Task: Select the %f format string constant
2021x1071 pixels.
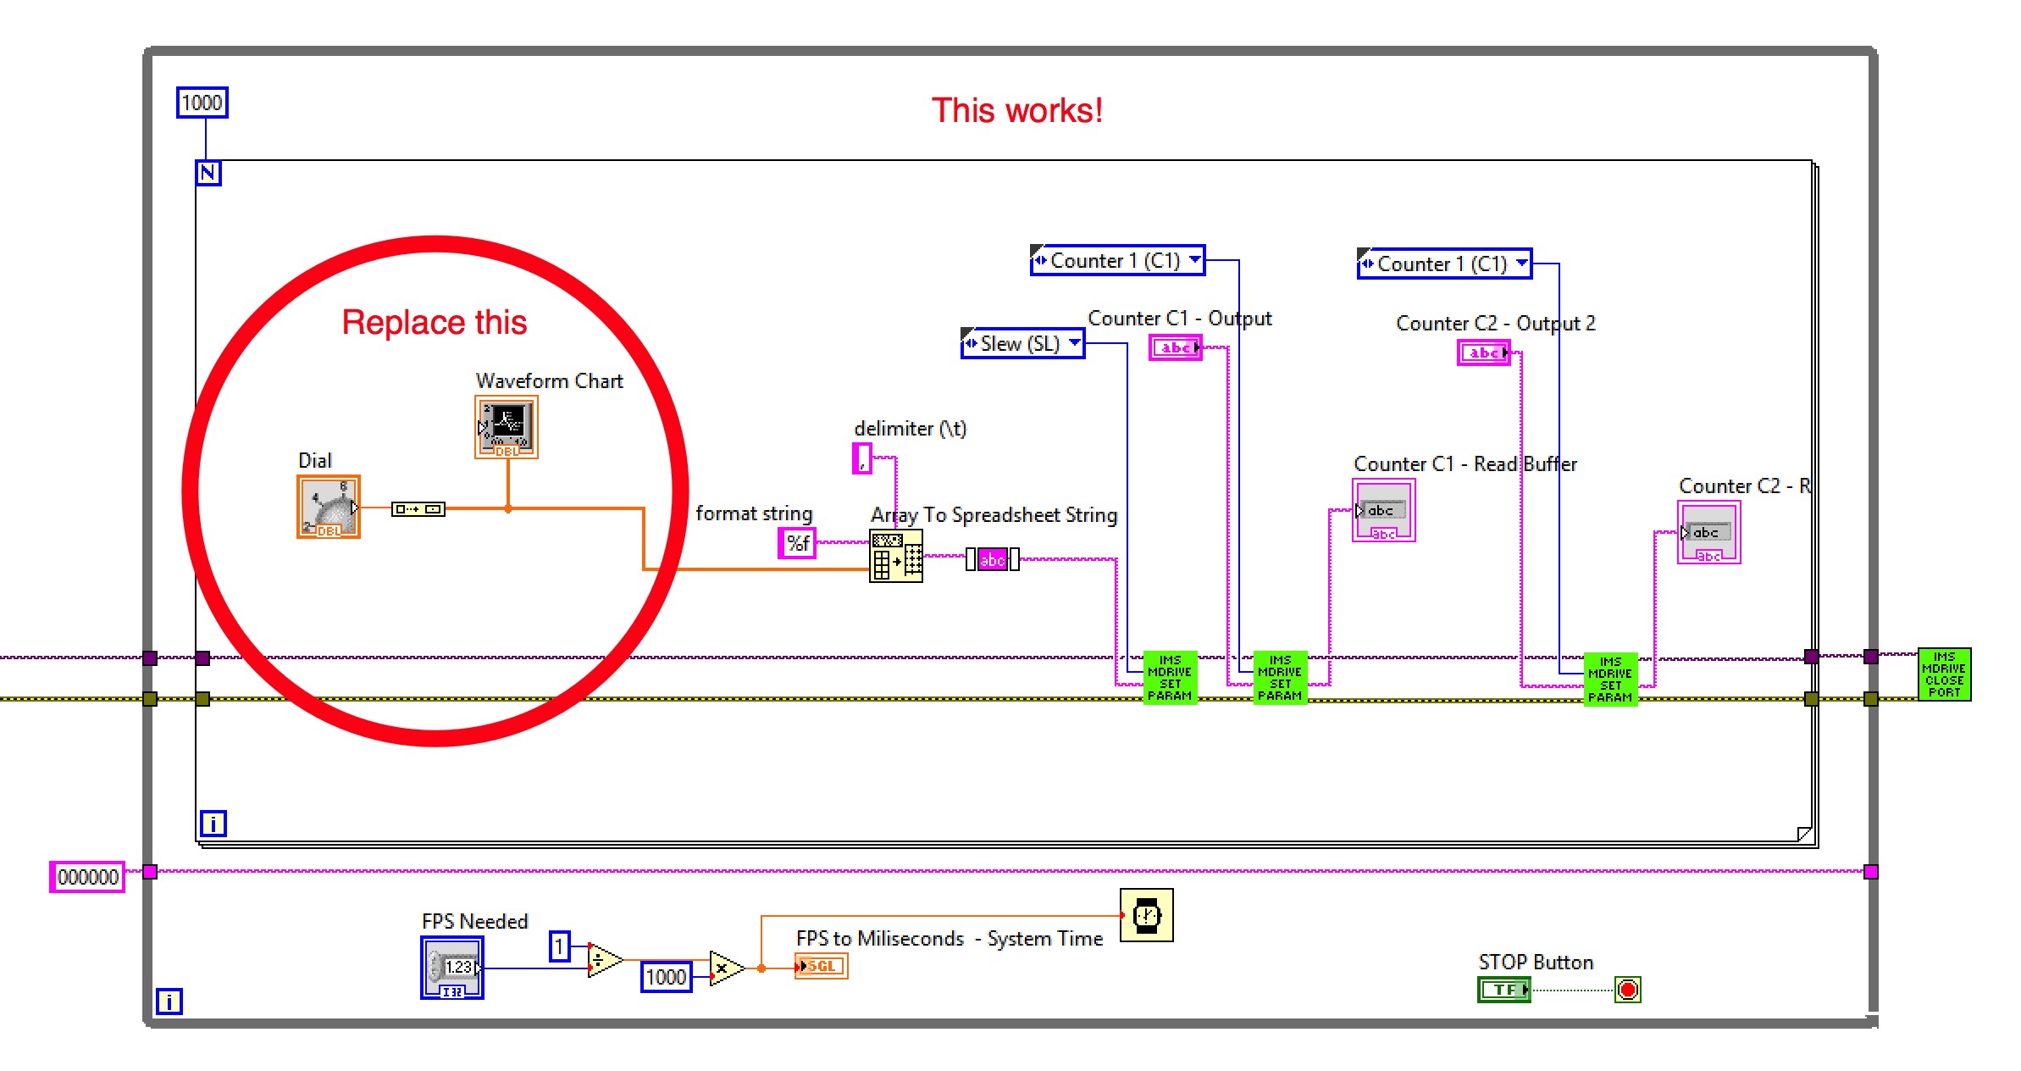Action: pos(798,542)
